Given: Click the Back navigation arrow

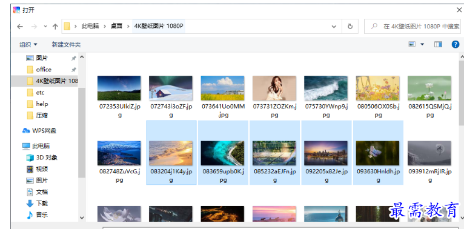Looking at the screenshot, I should coord(20,27).
